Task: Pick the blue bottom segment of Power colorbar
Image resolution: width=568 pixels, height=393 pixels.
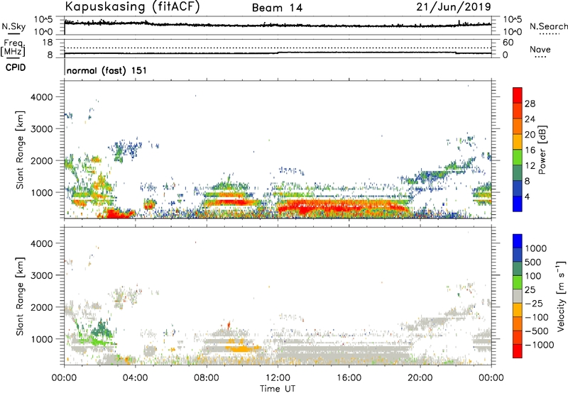Action: point(518,204)
